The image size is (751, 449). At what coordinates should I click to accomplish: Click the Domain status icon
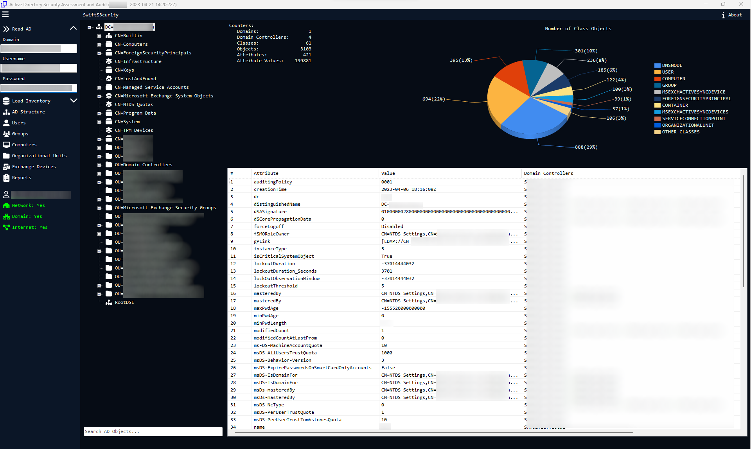coord(6,216)
